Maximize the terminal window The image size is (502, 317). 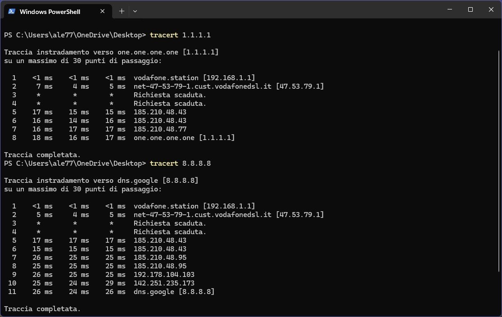(x=470, y=9)
